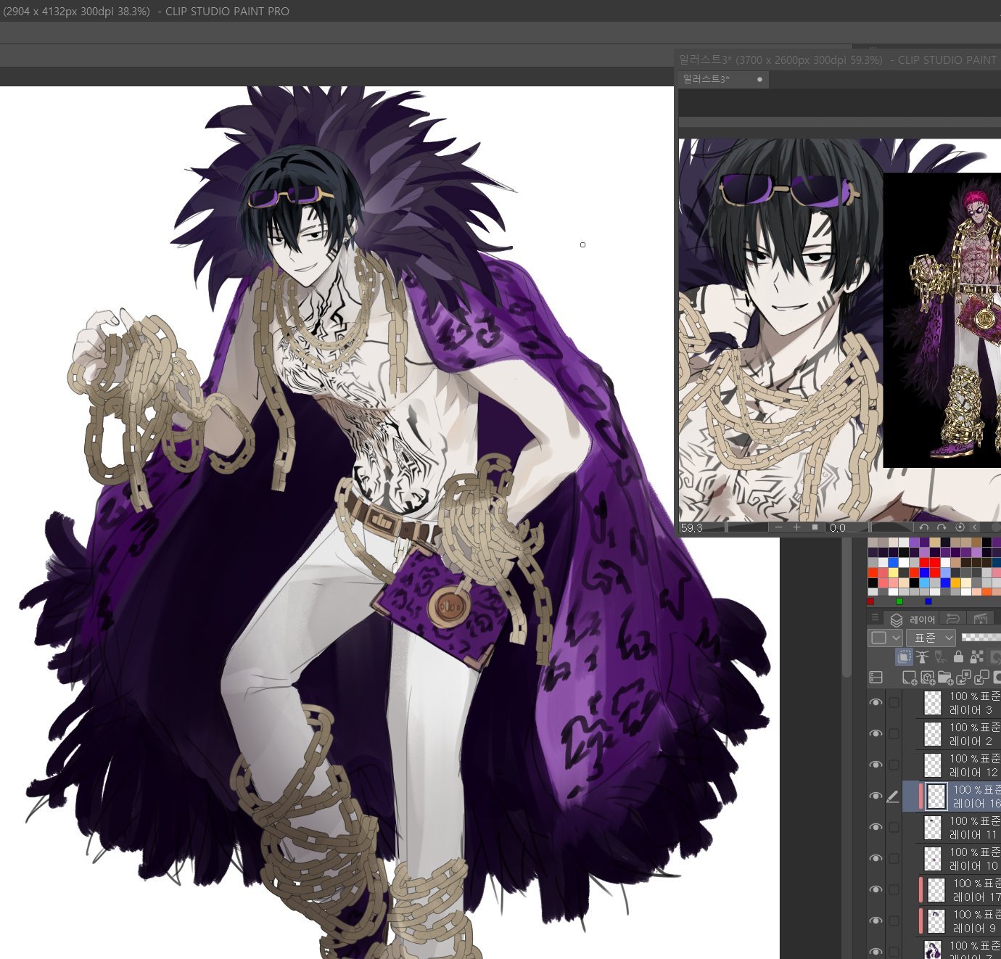Image resolution: width=1001 pixels, height=959 pixels.
Task: Select the 레이어 11 thumbnail
Action: [932, 827]
